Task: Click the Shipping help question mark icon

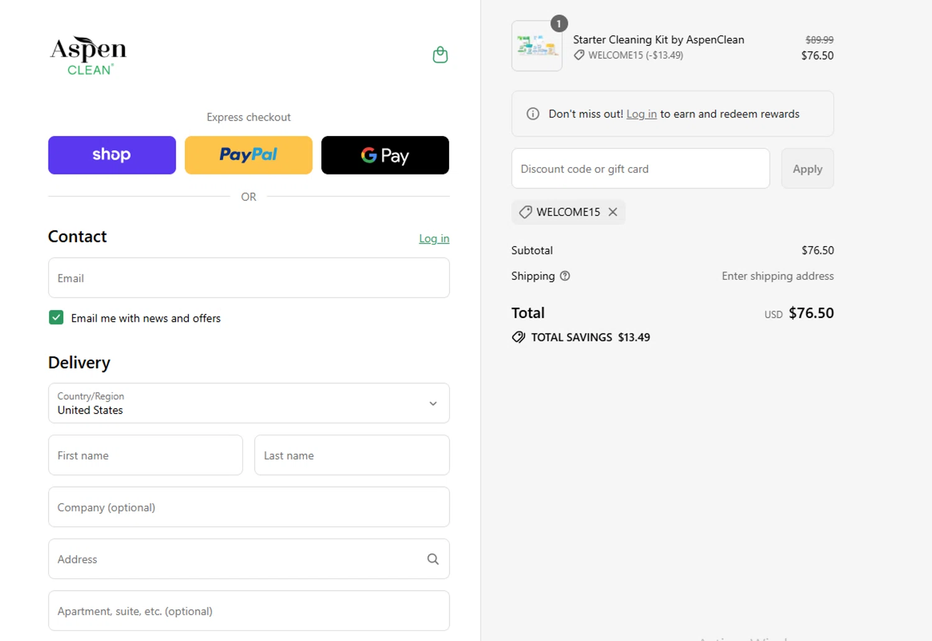Action: coord(565,276)
